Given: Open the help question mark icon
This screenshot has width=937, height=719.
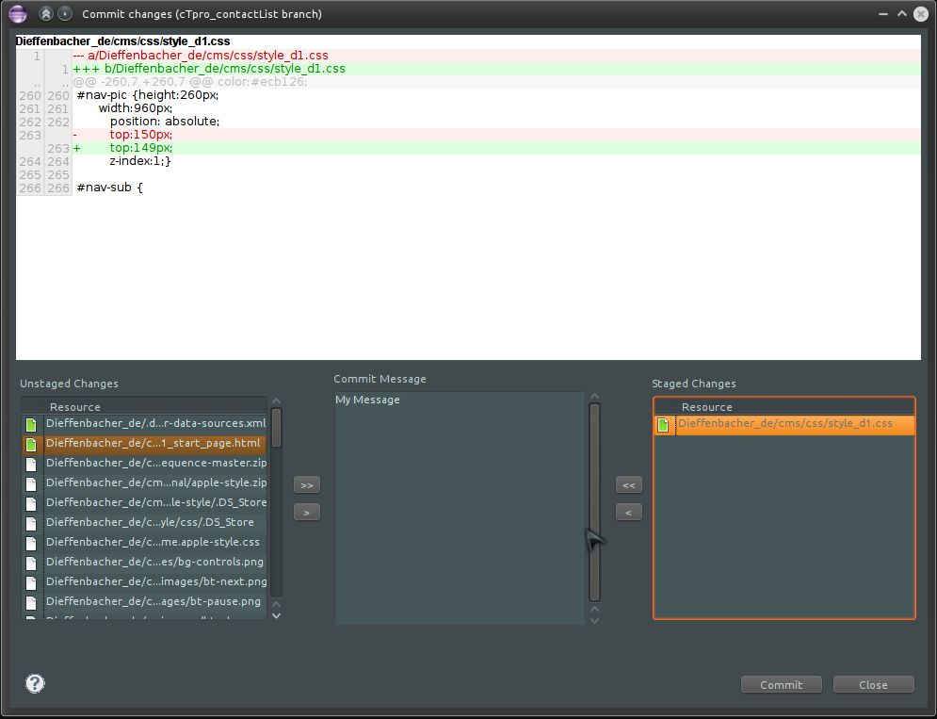Looking at the screenshot, I should [35, 683].
